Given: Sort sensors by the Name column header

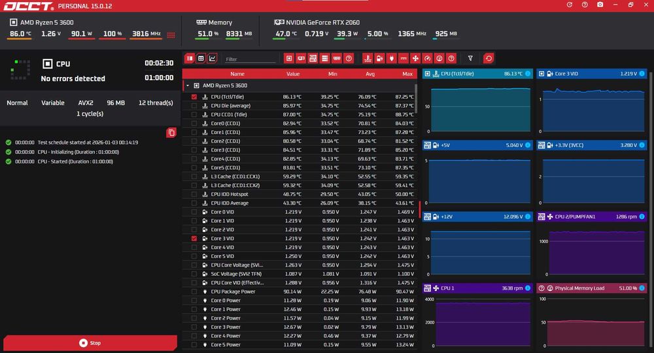Looking at the screenshot, I should click(x=237, y=74).
